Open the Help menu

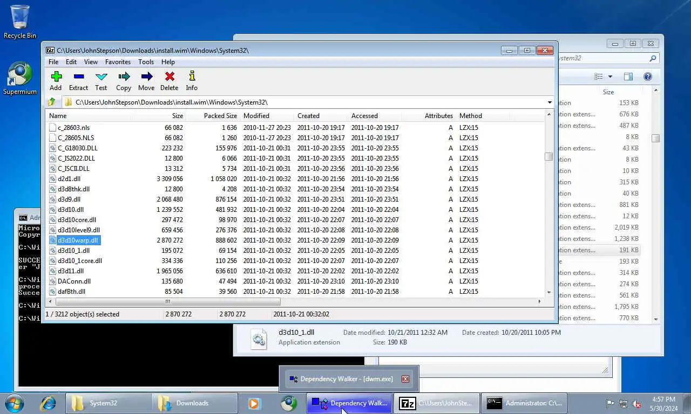click(x=168, y=62)
